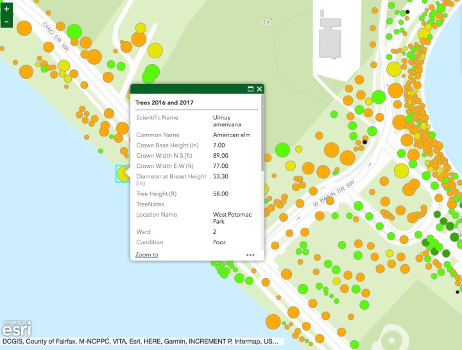Close the Trees 2016 and 2017 popup

click(x=259, y=89)
